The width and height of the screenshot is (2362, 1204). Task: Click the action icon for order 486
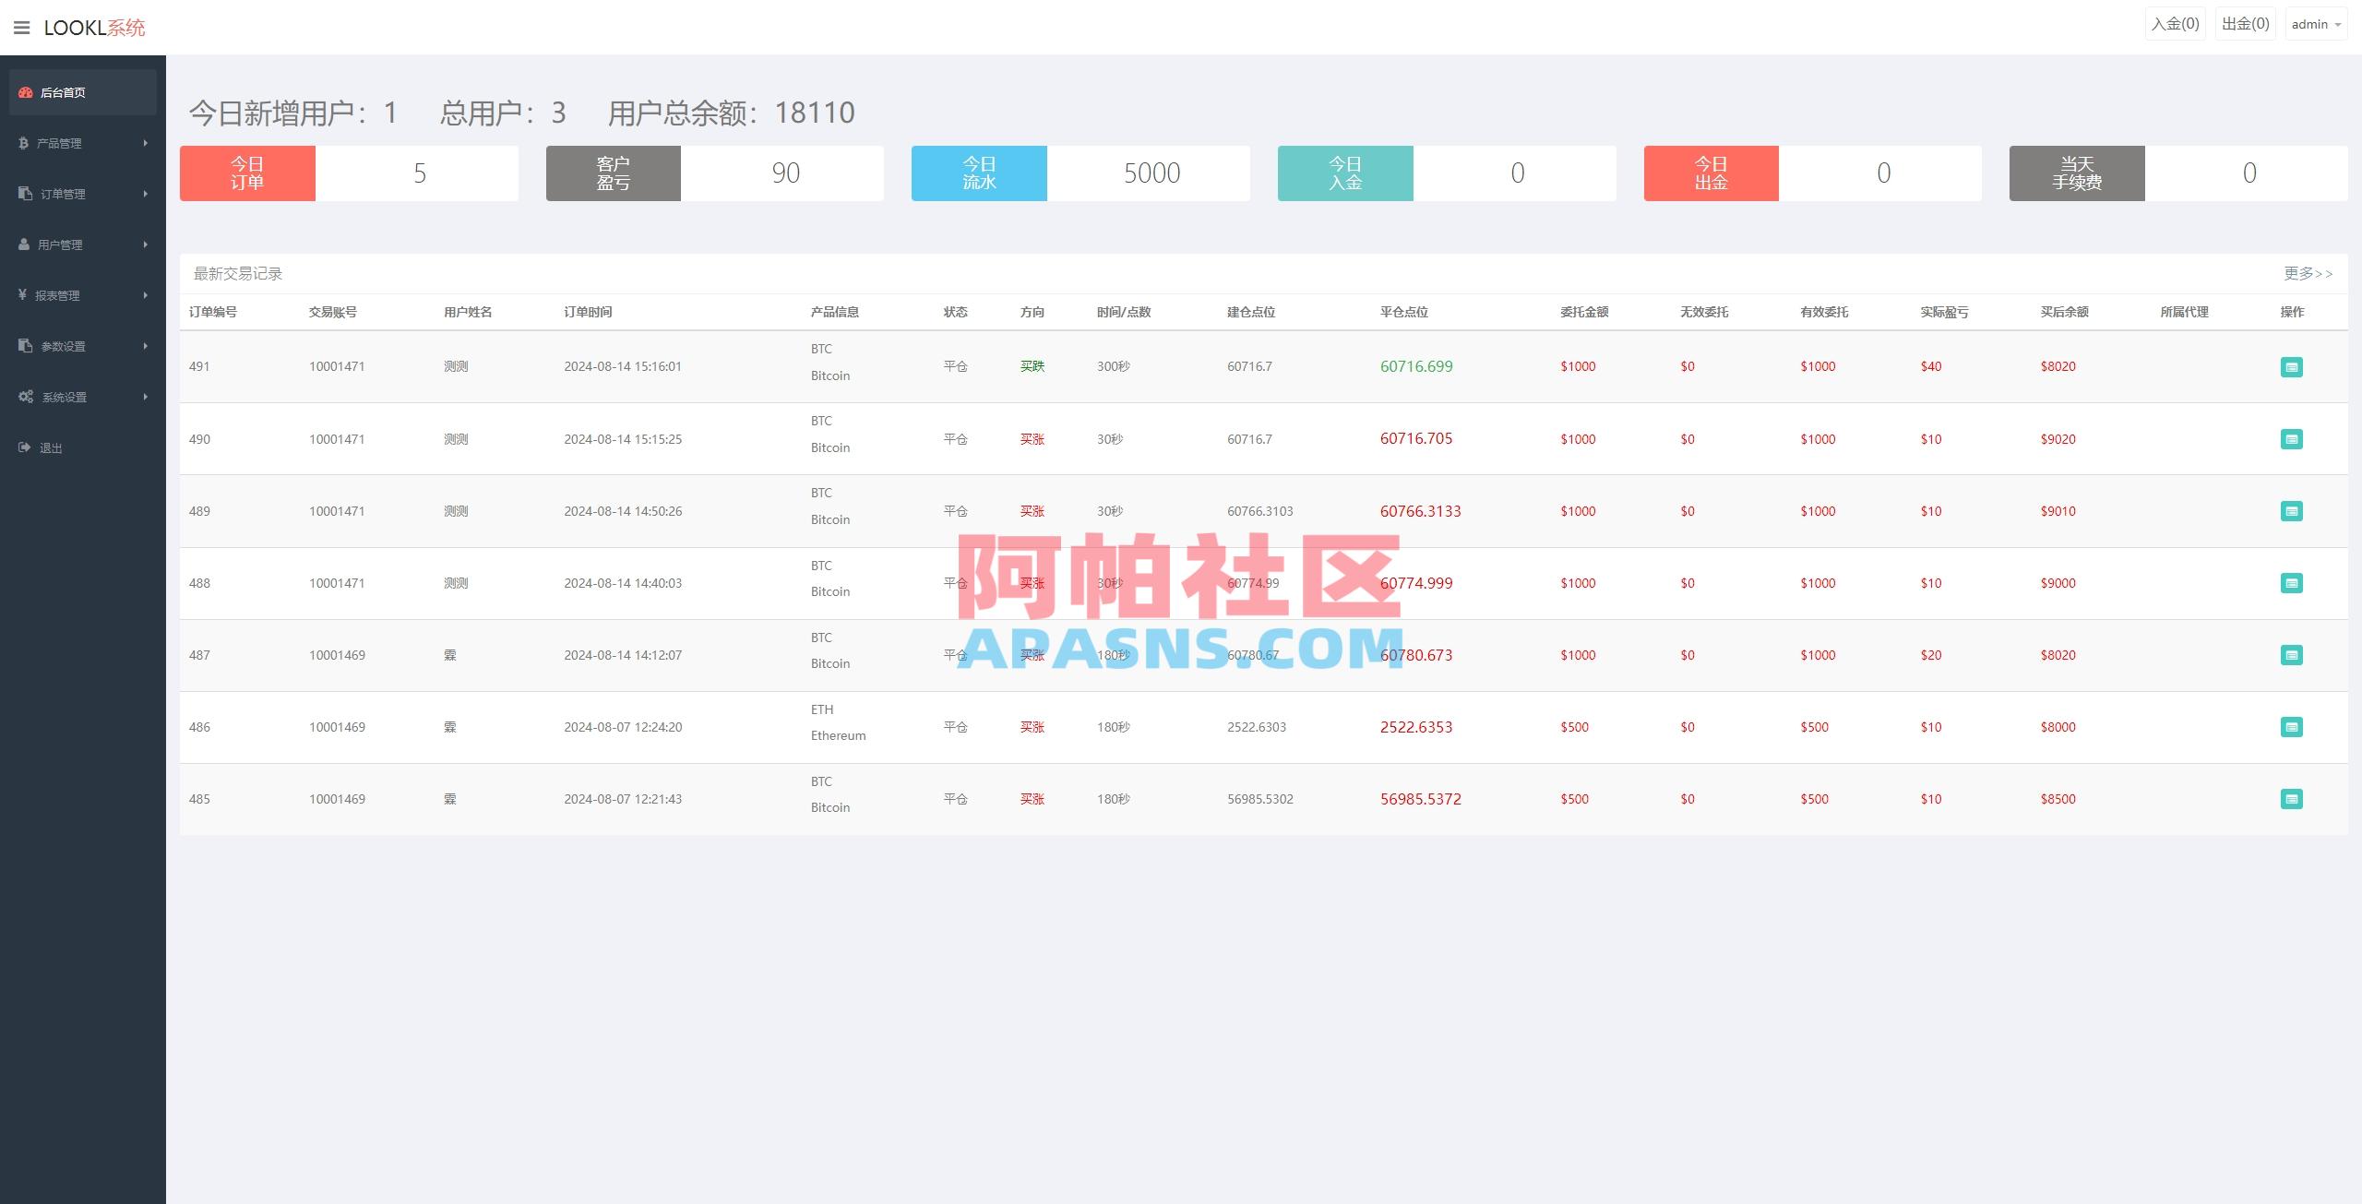pos(2293,727)
